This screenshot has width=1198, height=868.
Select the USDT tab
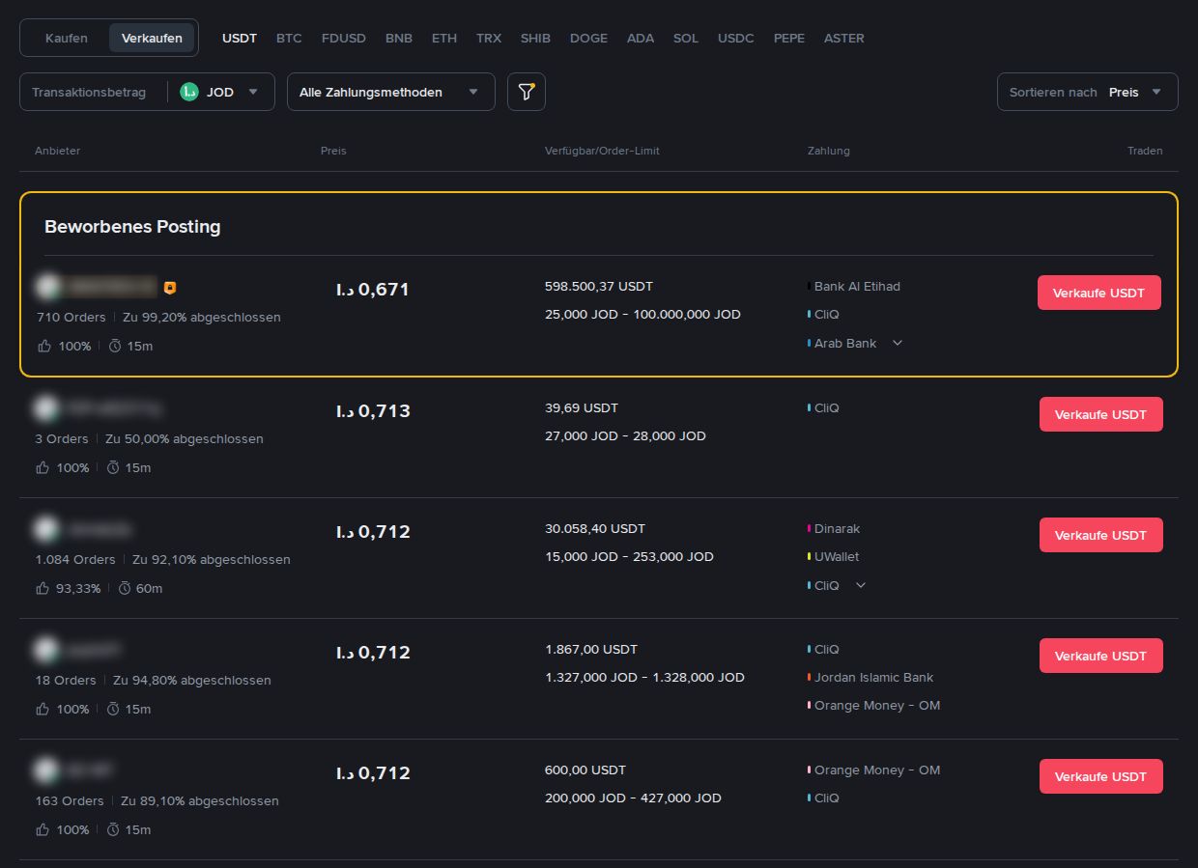[x=240, y=38]
